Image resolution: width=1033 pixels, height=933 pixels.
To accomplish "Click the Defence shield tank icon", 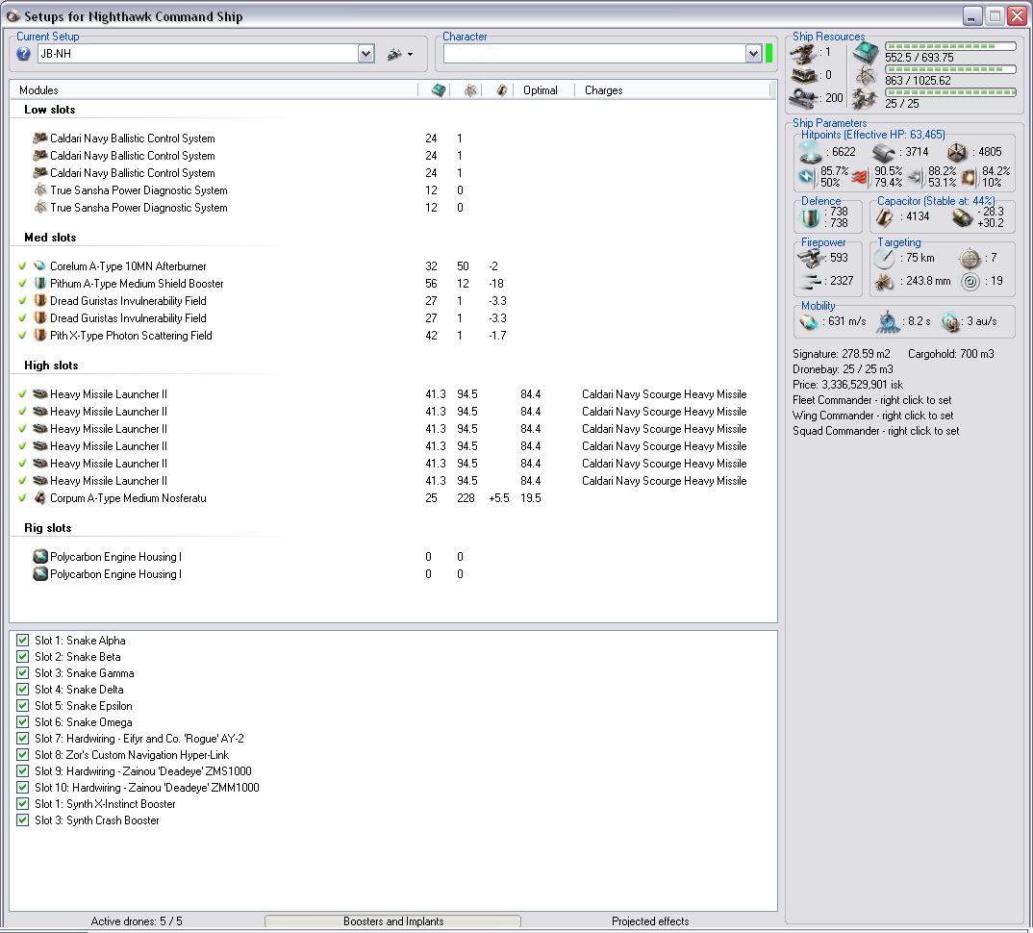I will [x=811, y=217].
